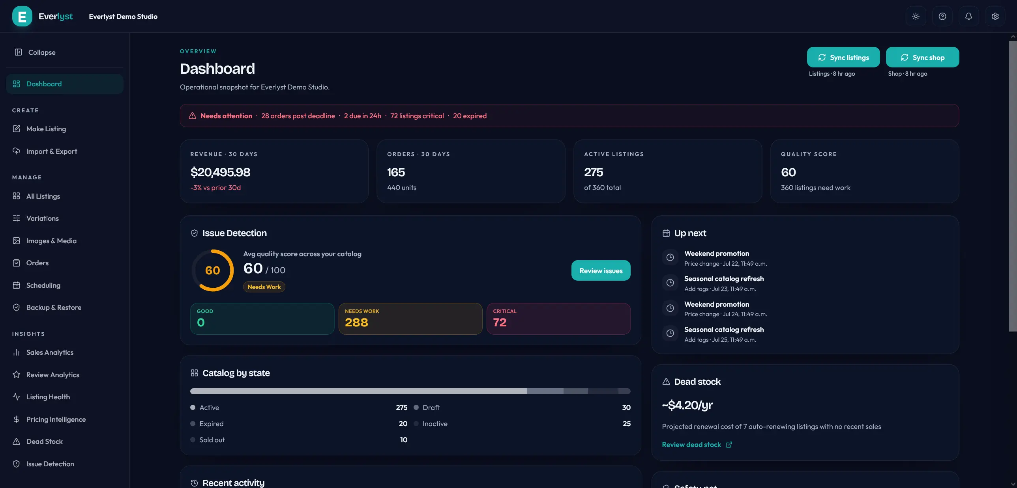
Task: Click Pricing Intelligence dollar icon
Action: point(16,419)
